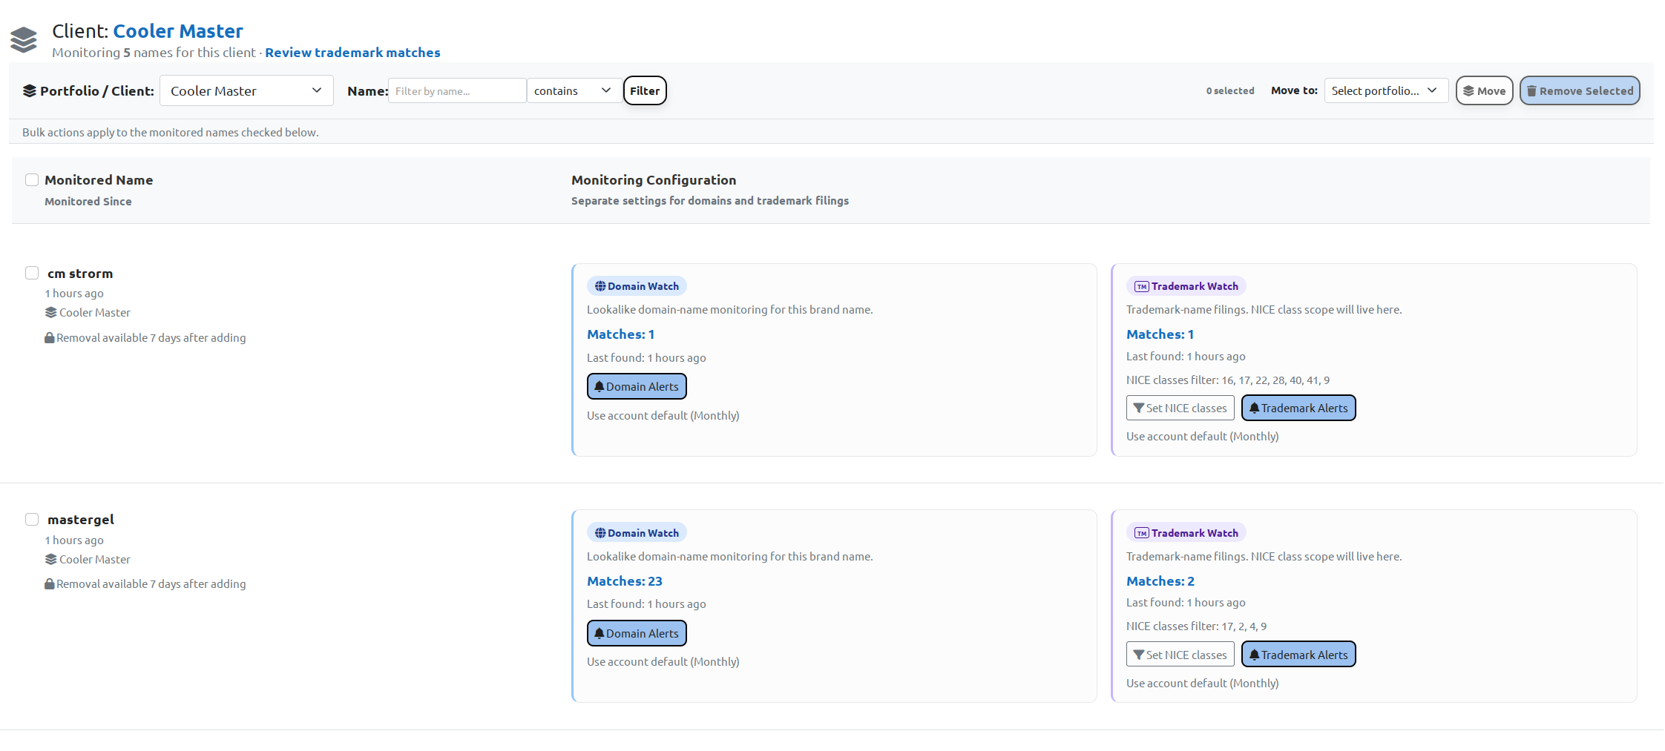This screenshot has width=1665, height=751.
Task: Click the Domain Watch badge for cm strorm
Action: point(637,286)
